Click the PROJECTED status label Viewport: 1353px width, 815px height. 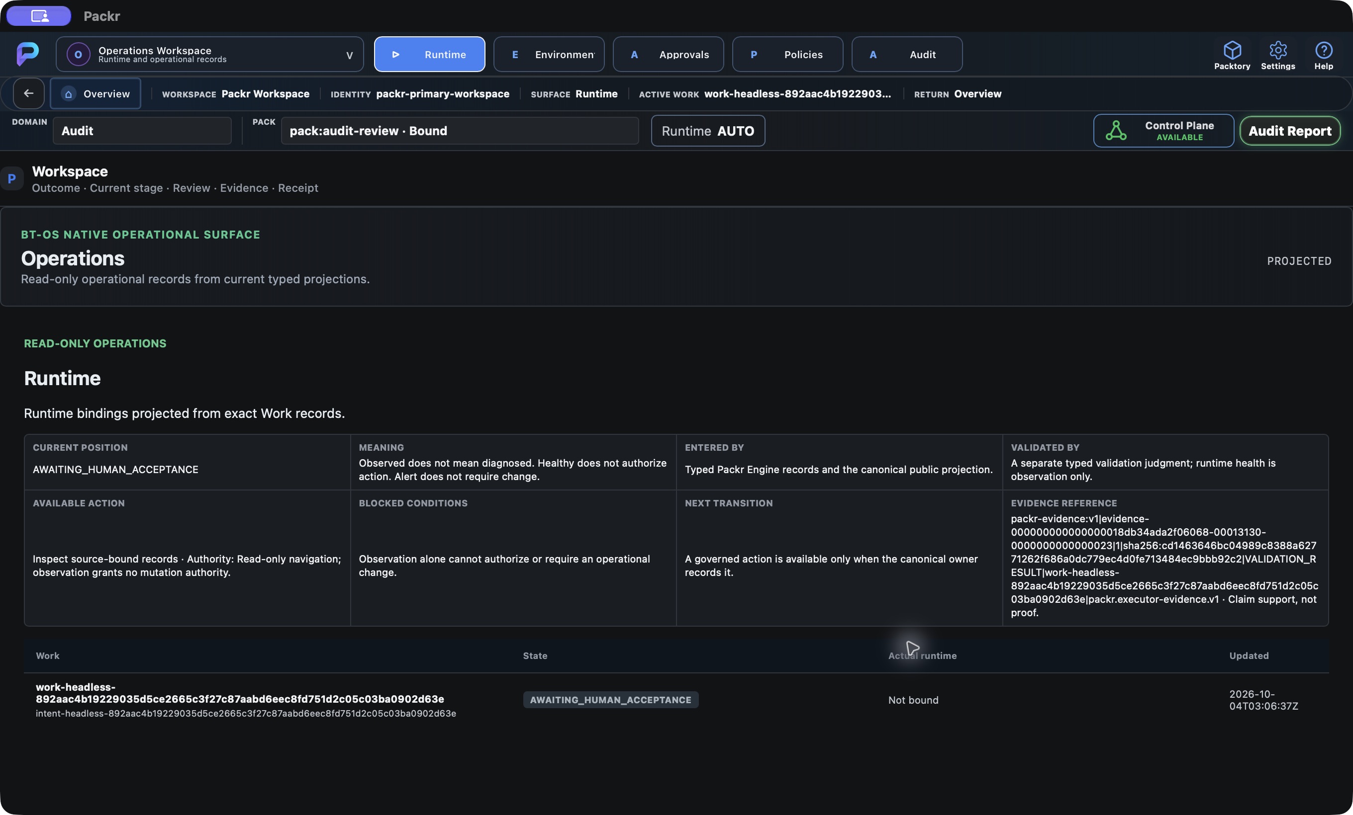pyautogui.click(x=1299, y=261)
